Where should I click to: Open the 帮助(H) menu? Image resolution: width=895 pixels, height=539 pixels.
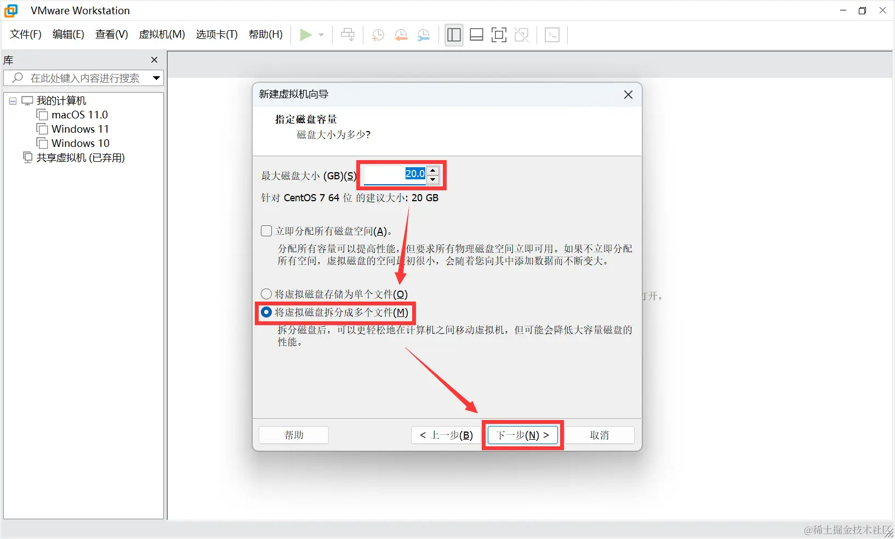click(x=266, y=35)
